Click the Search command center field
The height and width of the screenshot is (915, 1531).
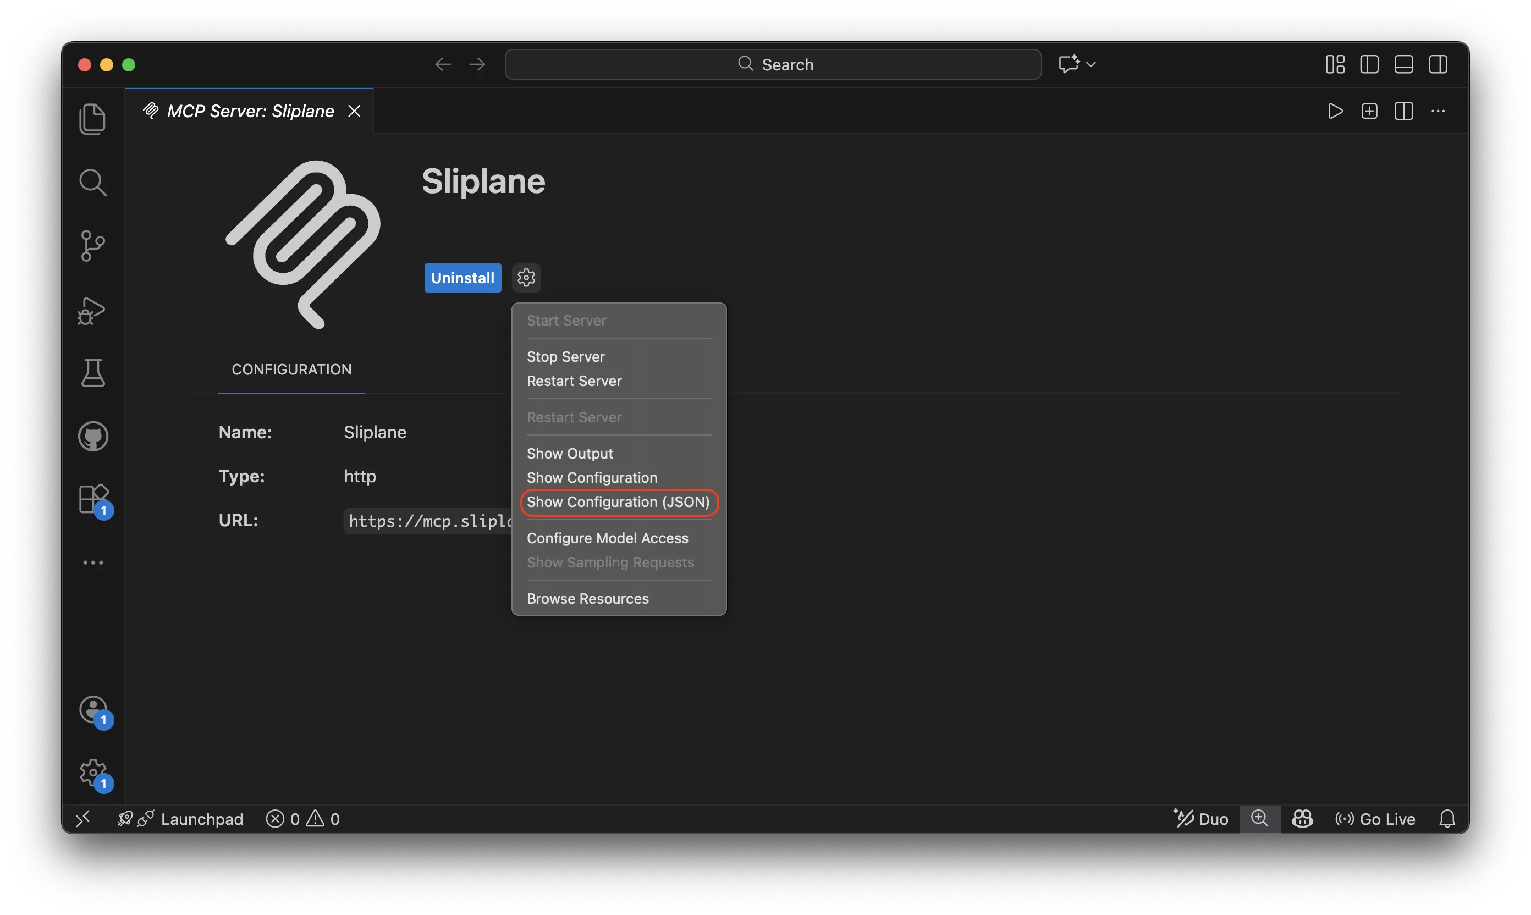pyautogui.click(x=773, y=64)
